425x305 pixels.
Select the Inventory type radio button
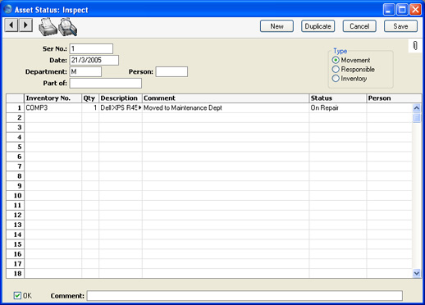coord(336,79)
